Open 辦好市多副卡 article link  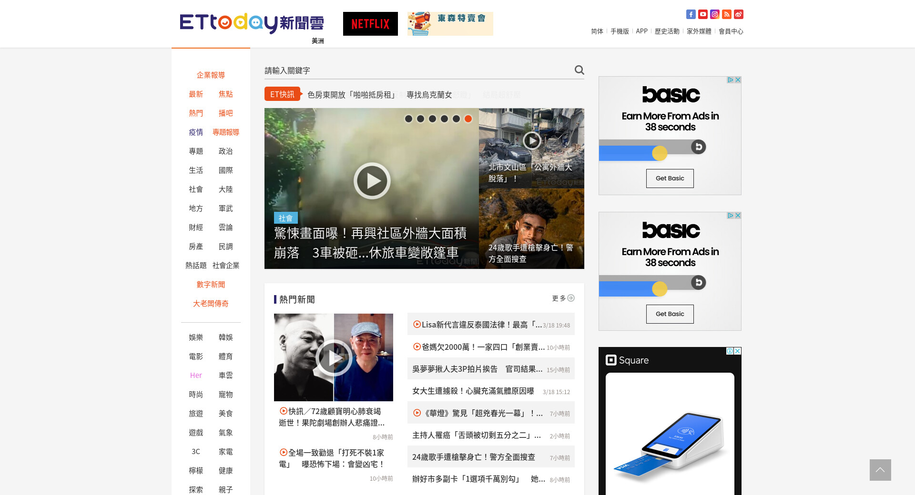point(479,479)
